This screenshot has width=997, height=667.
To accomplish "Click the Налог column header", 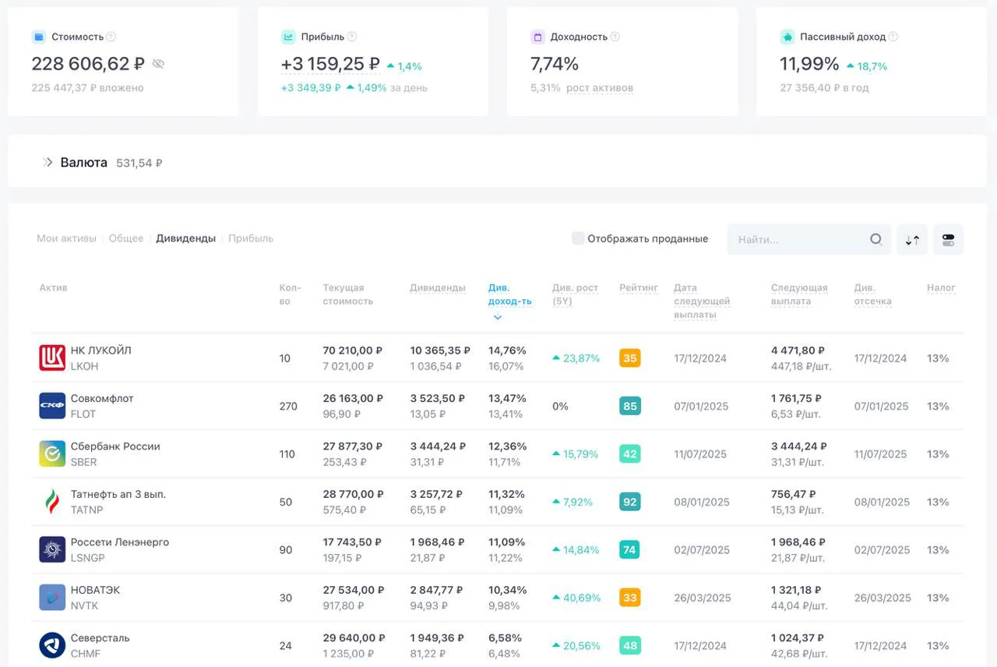I will click(x=941, y=288).
